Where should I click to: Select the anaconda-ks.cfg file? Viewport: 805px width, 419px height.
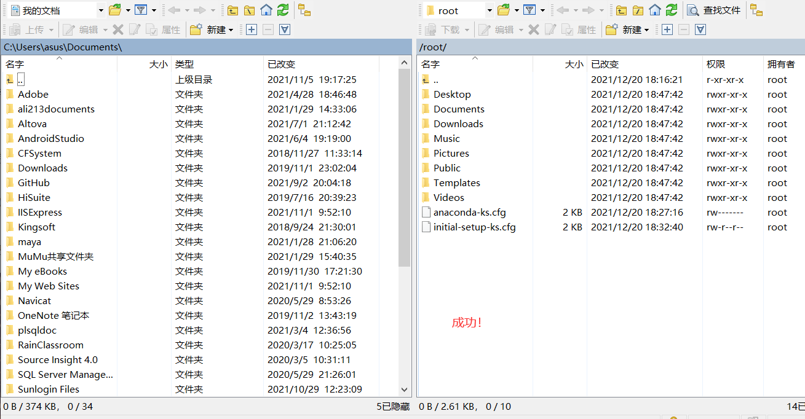470,212
